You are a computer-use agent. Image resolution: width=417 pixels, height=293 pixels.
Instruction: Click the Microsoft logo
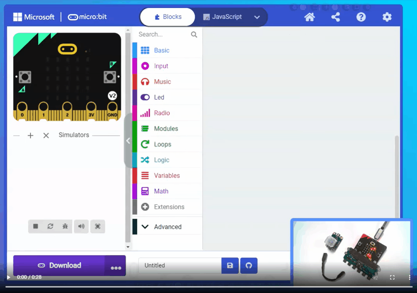pos(34,17)
